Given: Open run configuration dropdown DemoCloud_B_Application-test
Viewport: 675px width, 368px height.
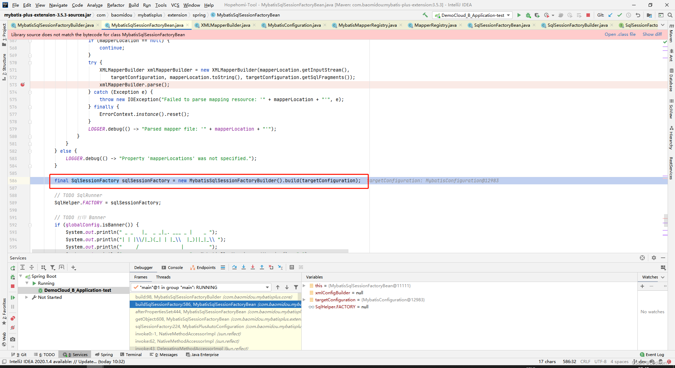Looking at the screenshot, I should pos(472,15).
